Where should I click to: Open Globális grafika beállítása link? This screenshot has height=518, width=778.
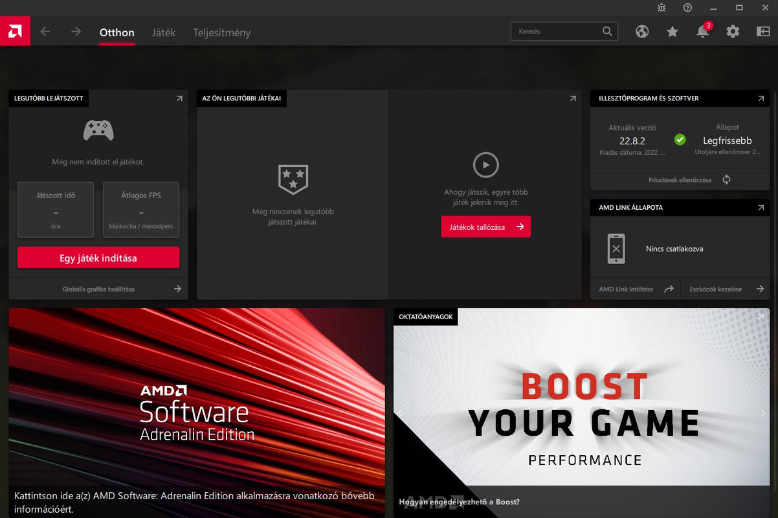[98, 289]
